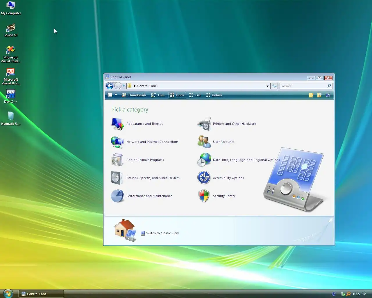Click the Control Panel address bar text

point(147,86)
